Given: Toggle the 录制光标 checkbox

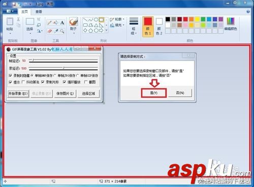Looking at the screenshot, I should (43, 82).
